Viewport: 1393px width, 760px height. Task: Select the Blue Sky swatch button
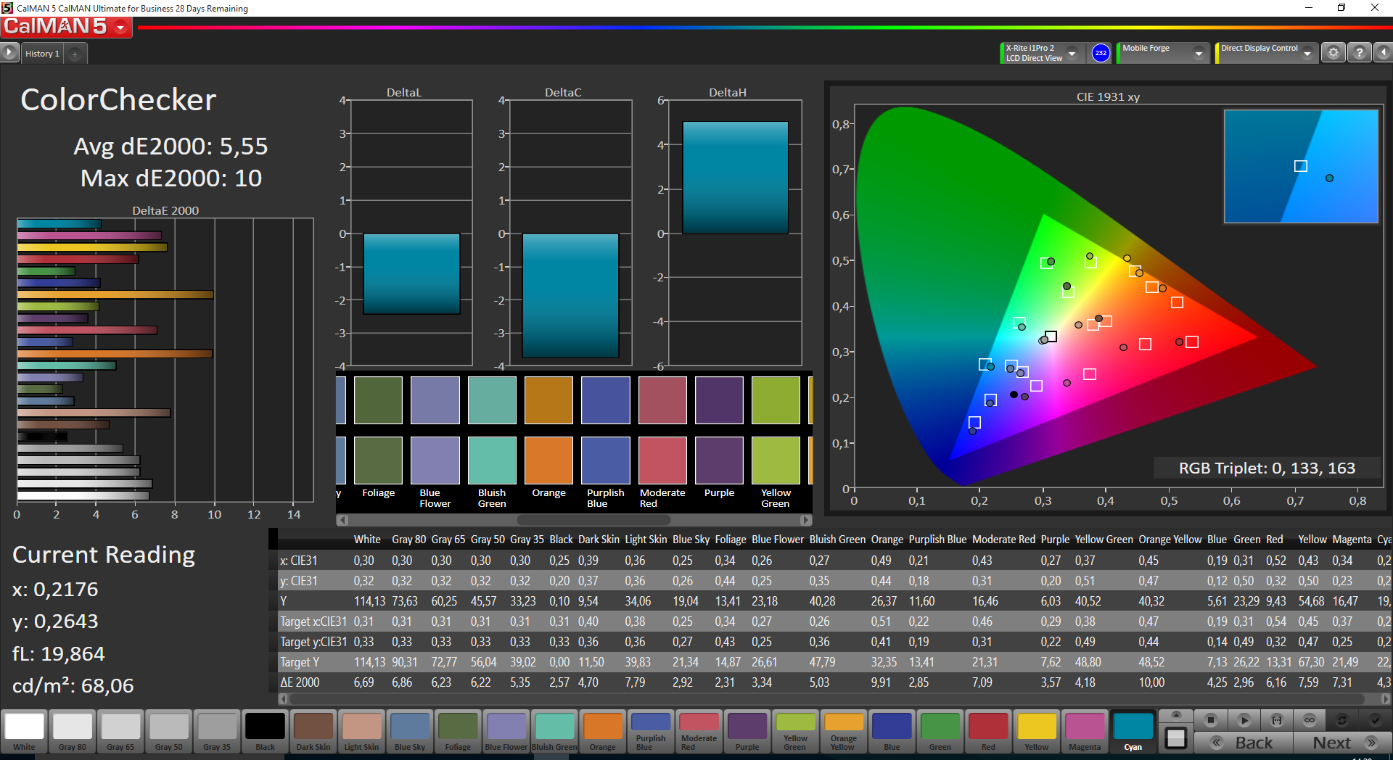(x=410, y=731)
